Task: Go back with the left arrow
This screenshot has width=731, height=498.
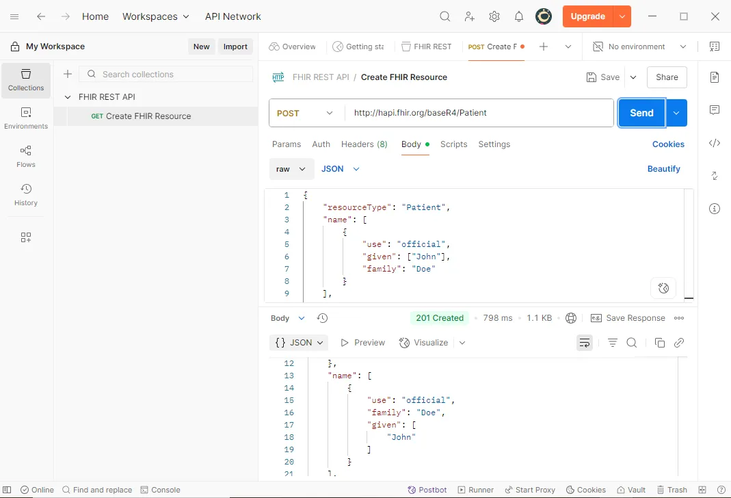Action: tap(41, 16)
